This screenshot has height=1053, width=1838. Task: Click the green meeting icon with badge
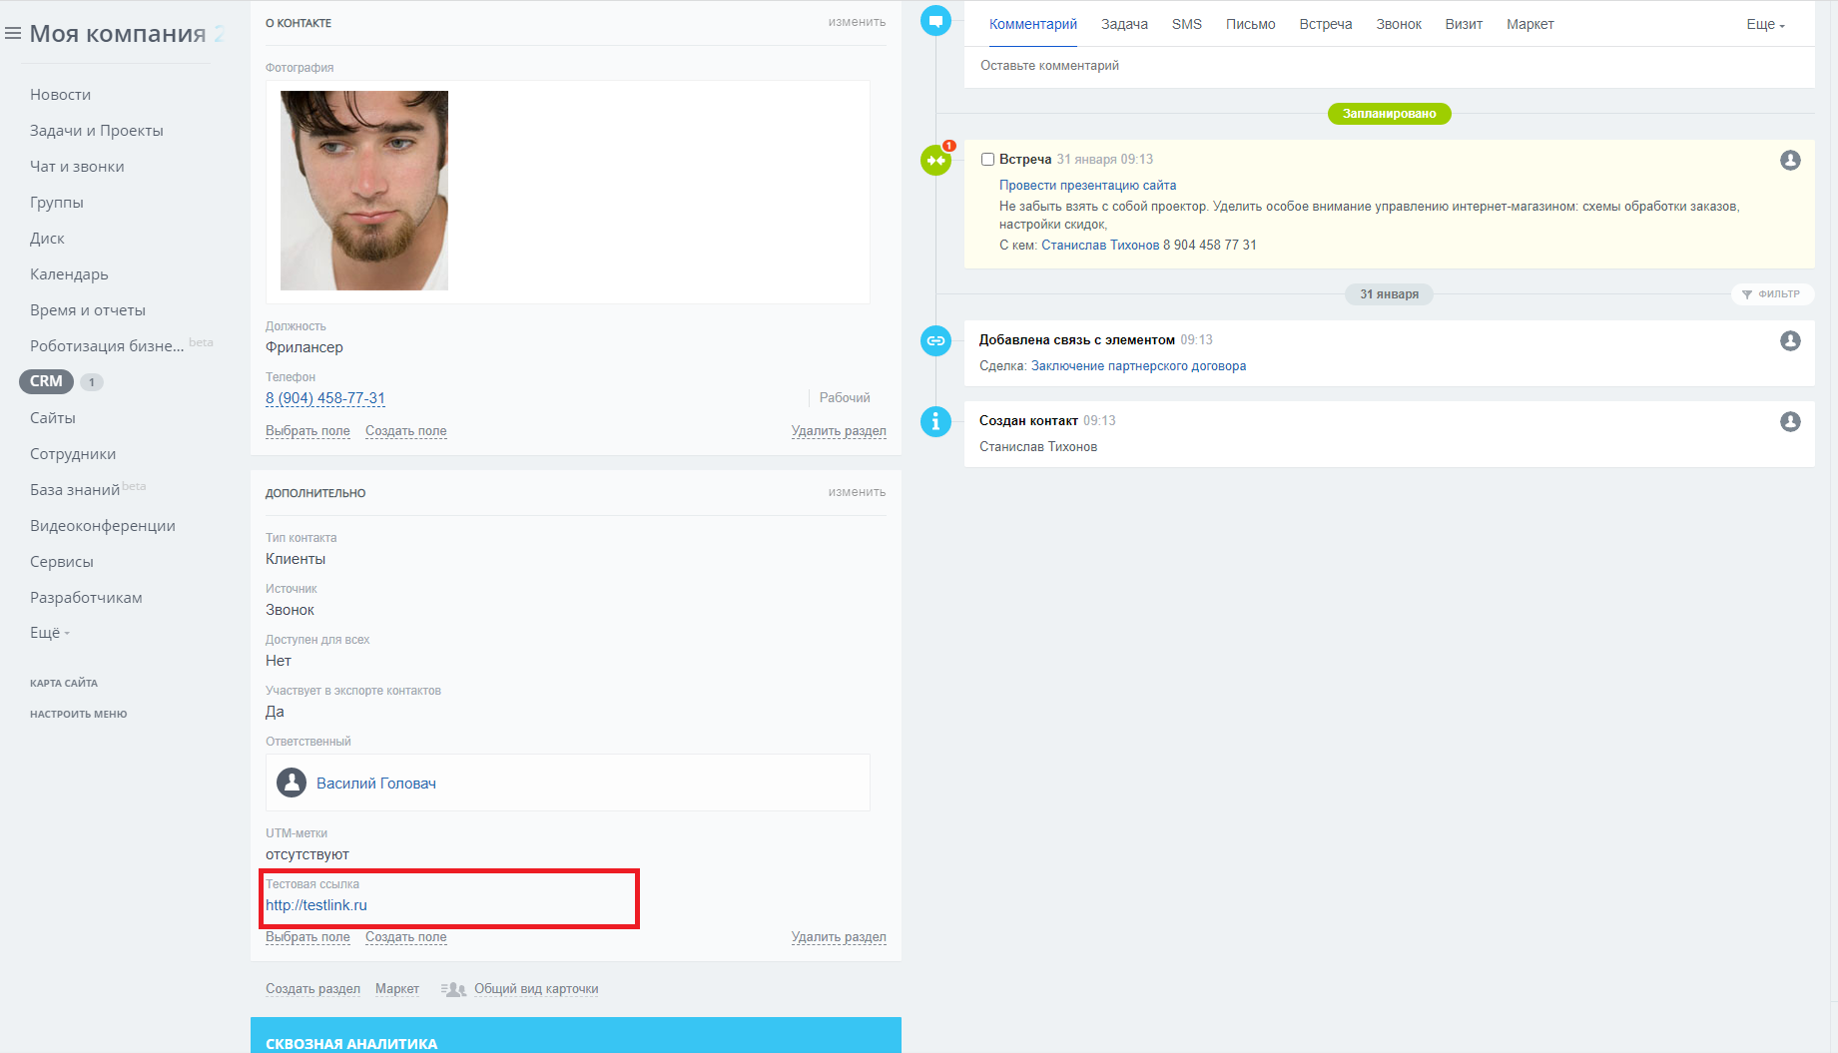pos(935,160)
